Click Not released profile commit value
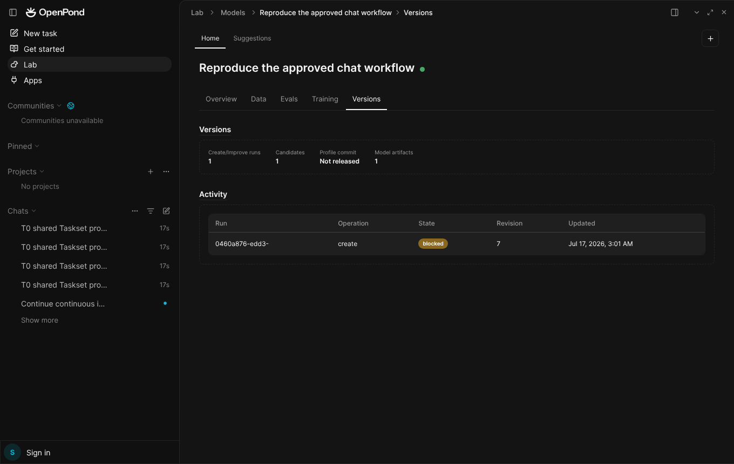 click(339, 161)
